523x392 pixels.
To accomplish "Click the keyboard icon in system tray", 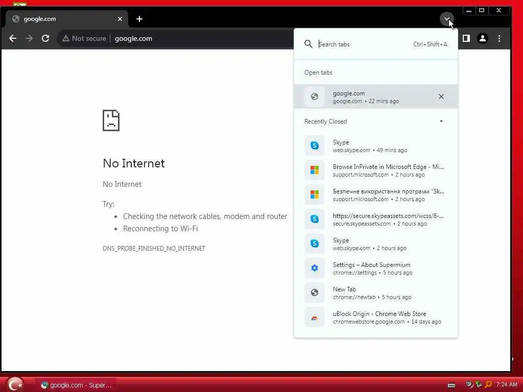I will [451, 385].
